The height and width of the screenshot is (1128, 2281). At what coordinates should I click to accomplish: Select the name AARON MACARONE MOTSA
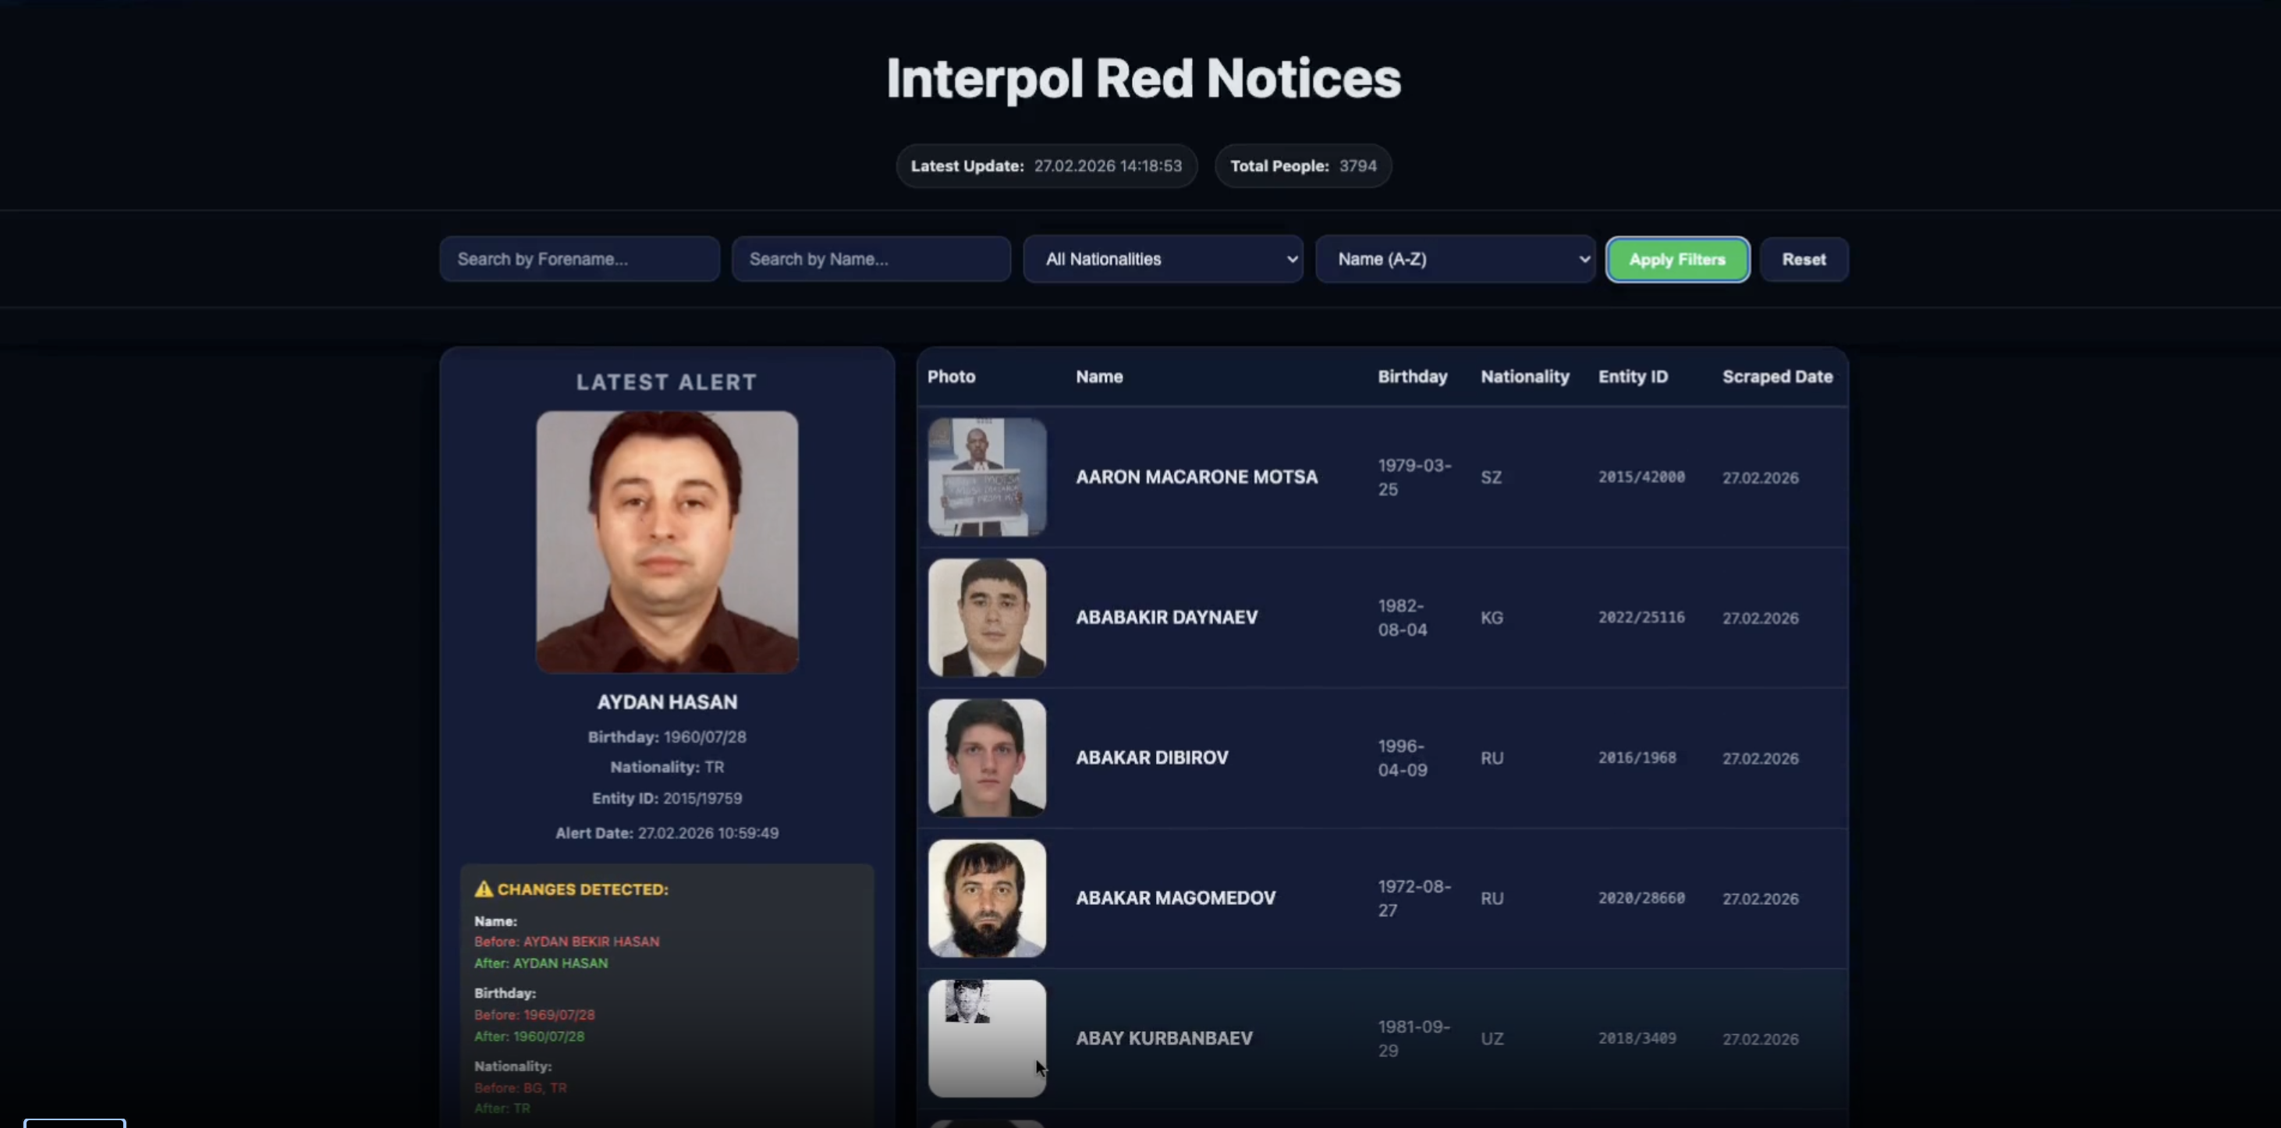[1197, 477]
